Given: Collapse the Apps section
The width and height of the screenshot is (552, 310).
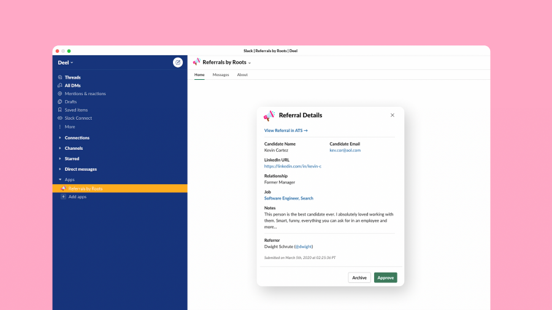Looking at the screenshot, I should [60, 179].
